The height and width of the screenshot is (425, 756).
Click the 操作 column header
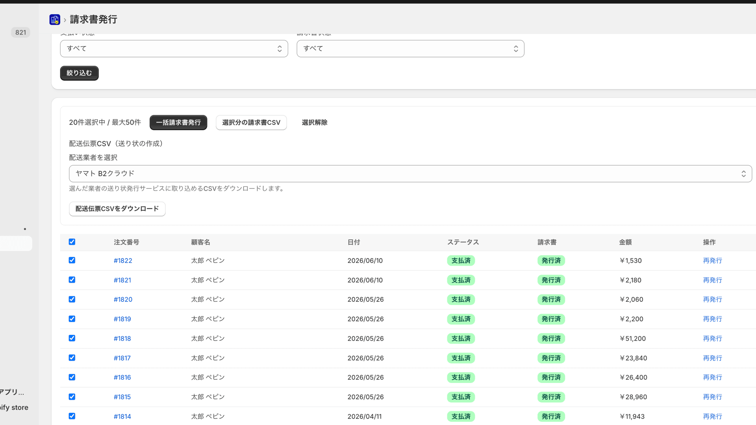[709, 242]
